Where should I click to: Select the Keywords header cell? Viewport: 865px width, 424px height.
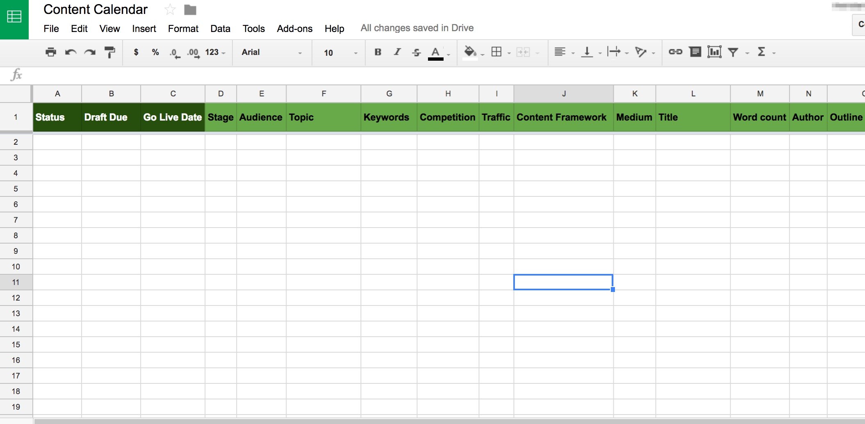[x=389, y=117]
